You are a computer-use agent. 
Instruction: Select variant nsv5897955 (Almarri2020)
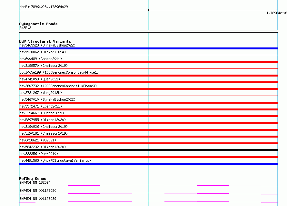point(43,120)
